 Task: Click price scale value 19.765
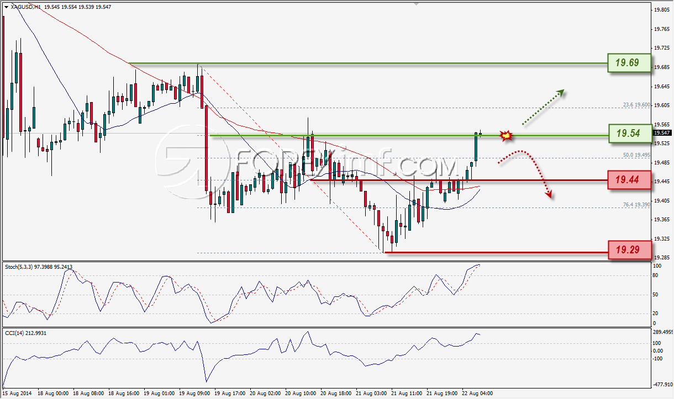click(x=661, y=29)
